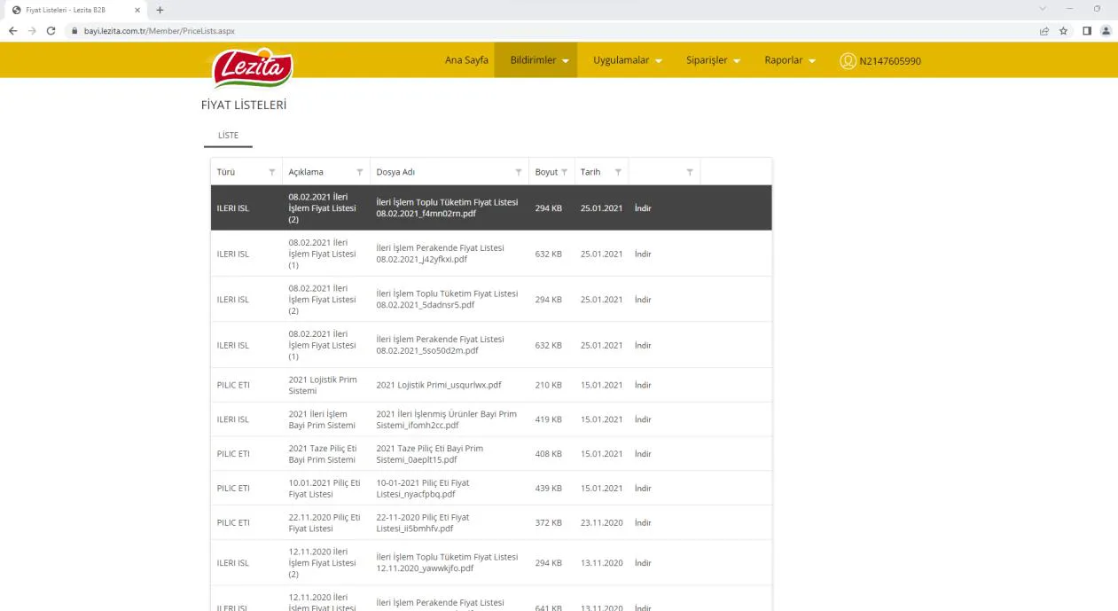
Task: Select file name ending j42yfkxi.pdf
Action: pyautogui.click(x=441, y=254)
